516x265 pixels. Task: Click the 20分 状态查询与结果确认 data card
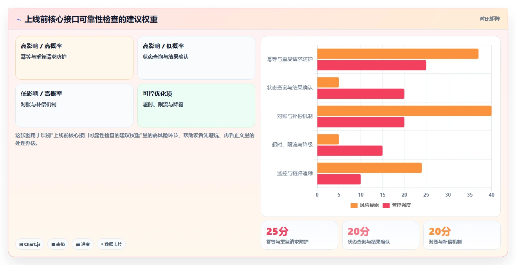tap(381, 235)
